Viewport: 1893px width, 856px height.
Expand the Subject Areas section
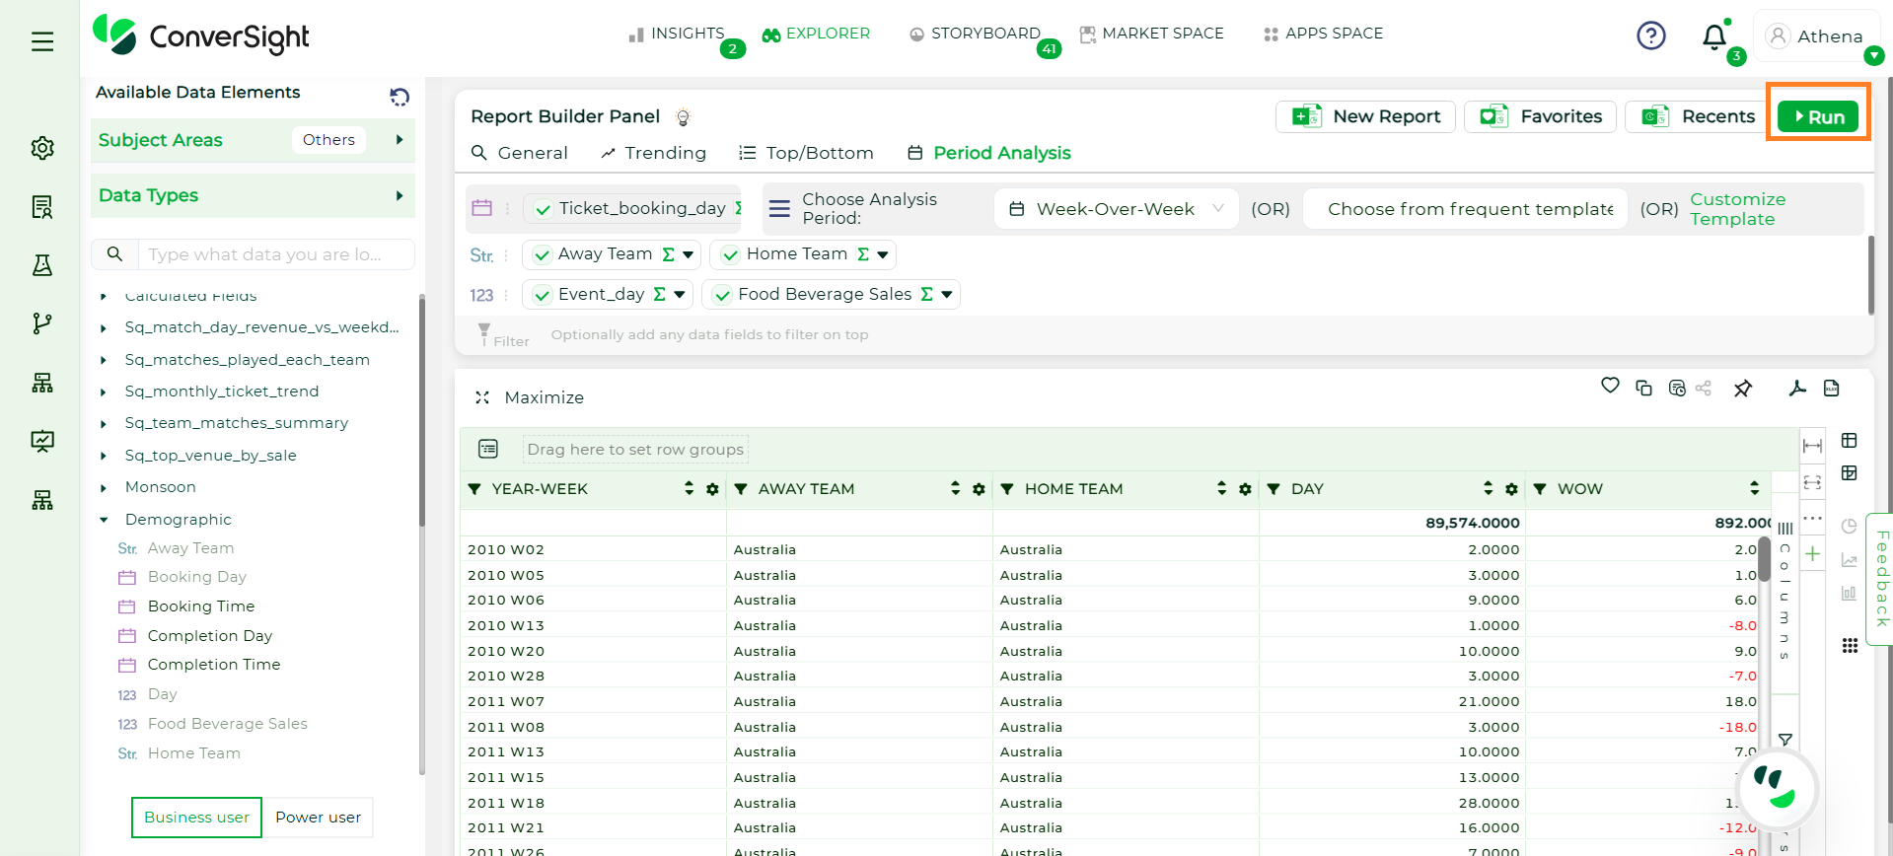click(400, 140)
